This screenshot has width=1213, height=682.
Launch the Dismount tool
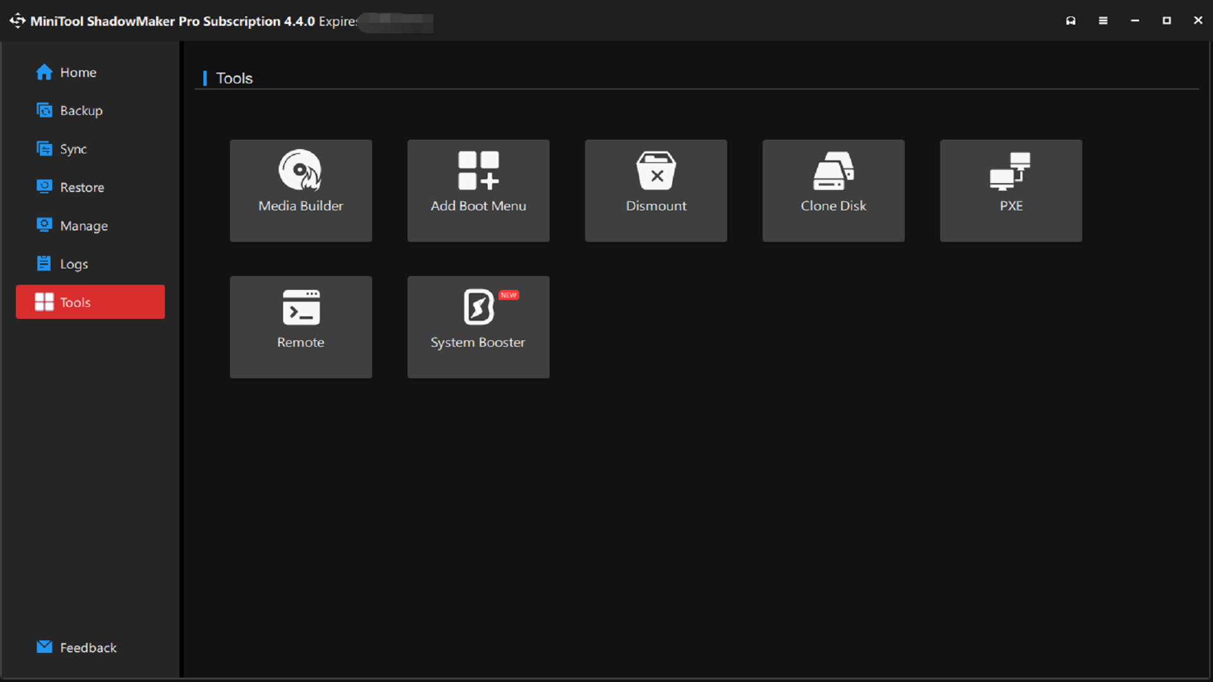[x=656, y=189]
